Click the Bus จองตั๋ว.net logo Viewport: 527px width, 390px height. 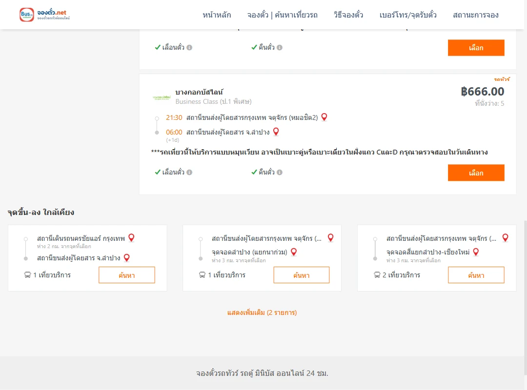point(45,15)
